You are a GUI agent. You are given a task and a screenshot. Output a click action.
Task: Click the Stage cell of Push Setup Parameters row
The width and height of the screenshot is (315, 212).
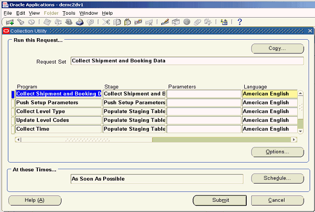click(x=134, y=102)
